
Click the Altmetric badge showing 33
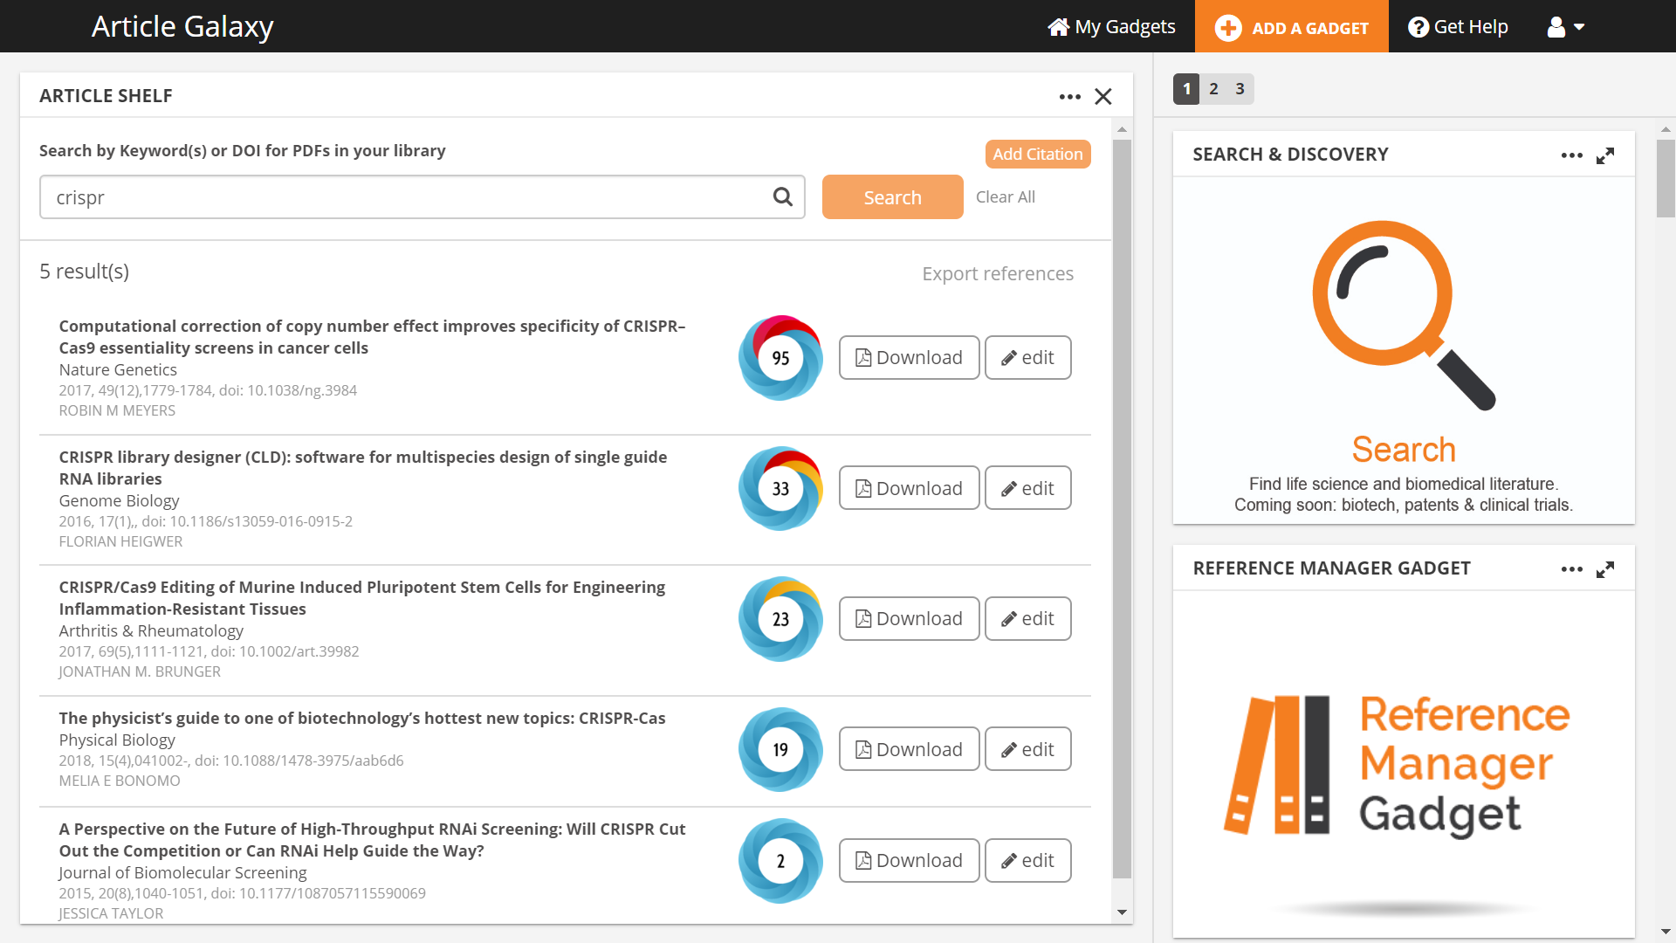780,489
